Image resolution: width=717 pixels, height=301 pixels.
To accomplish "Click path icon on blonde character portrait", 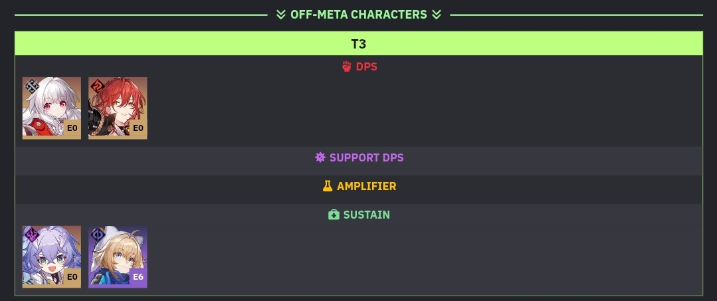I will pyautogui.click(x=98, y=235).
